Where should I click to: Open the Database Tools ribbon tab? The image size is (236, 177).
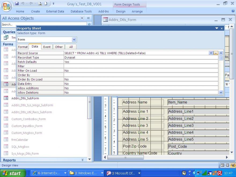81,12
